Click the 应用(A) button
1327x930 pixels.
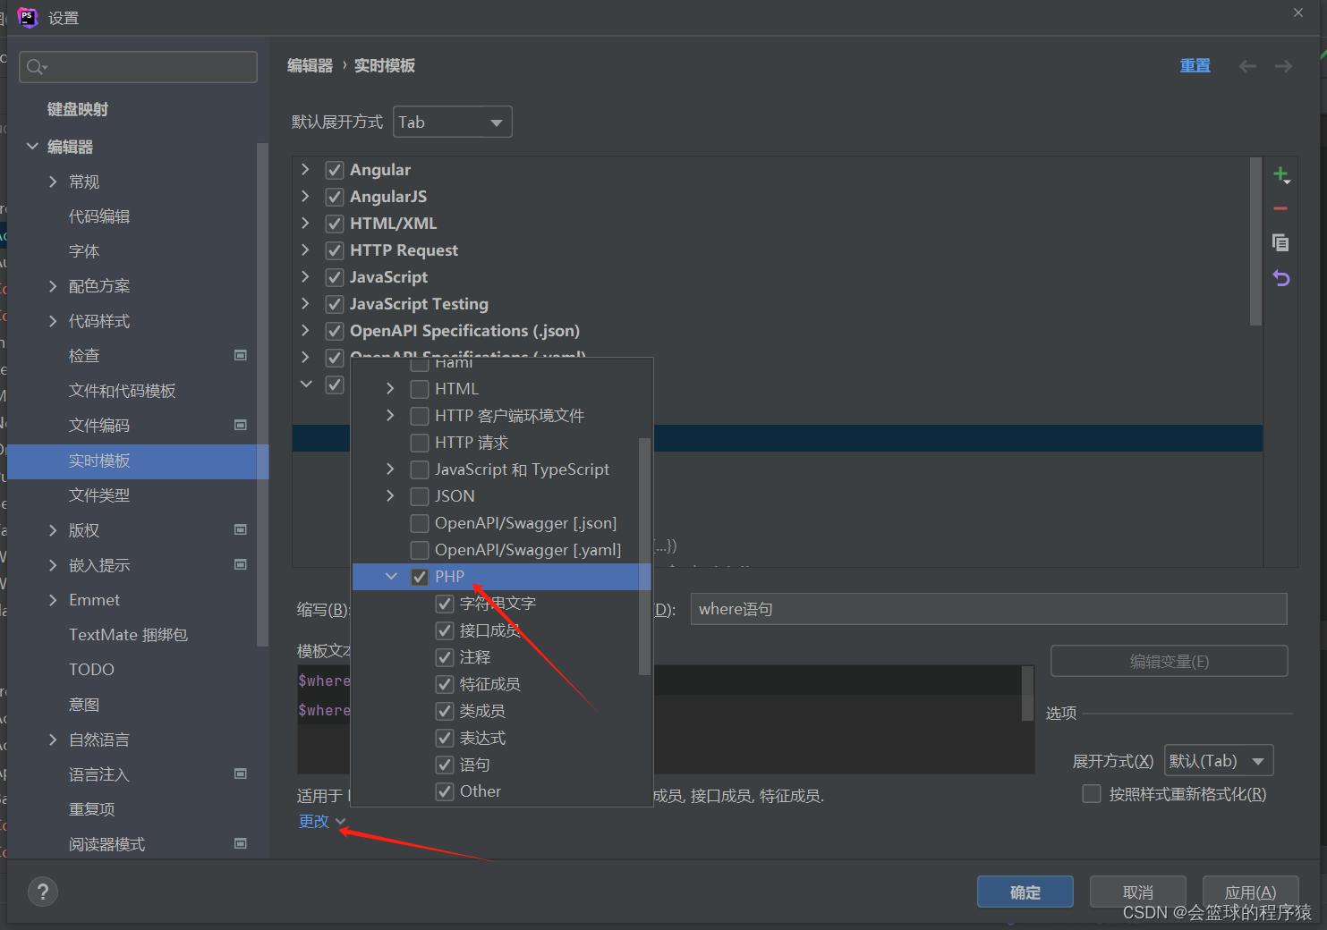[x=1250, y=892]
